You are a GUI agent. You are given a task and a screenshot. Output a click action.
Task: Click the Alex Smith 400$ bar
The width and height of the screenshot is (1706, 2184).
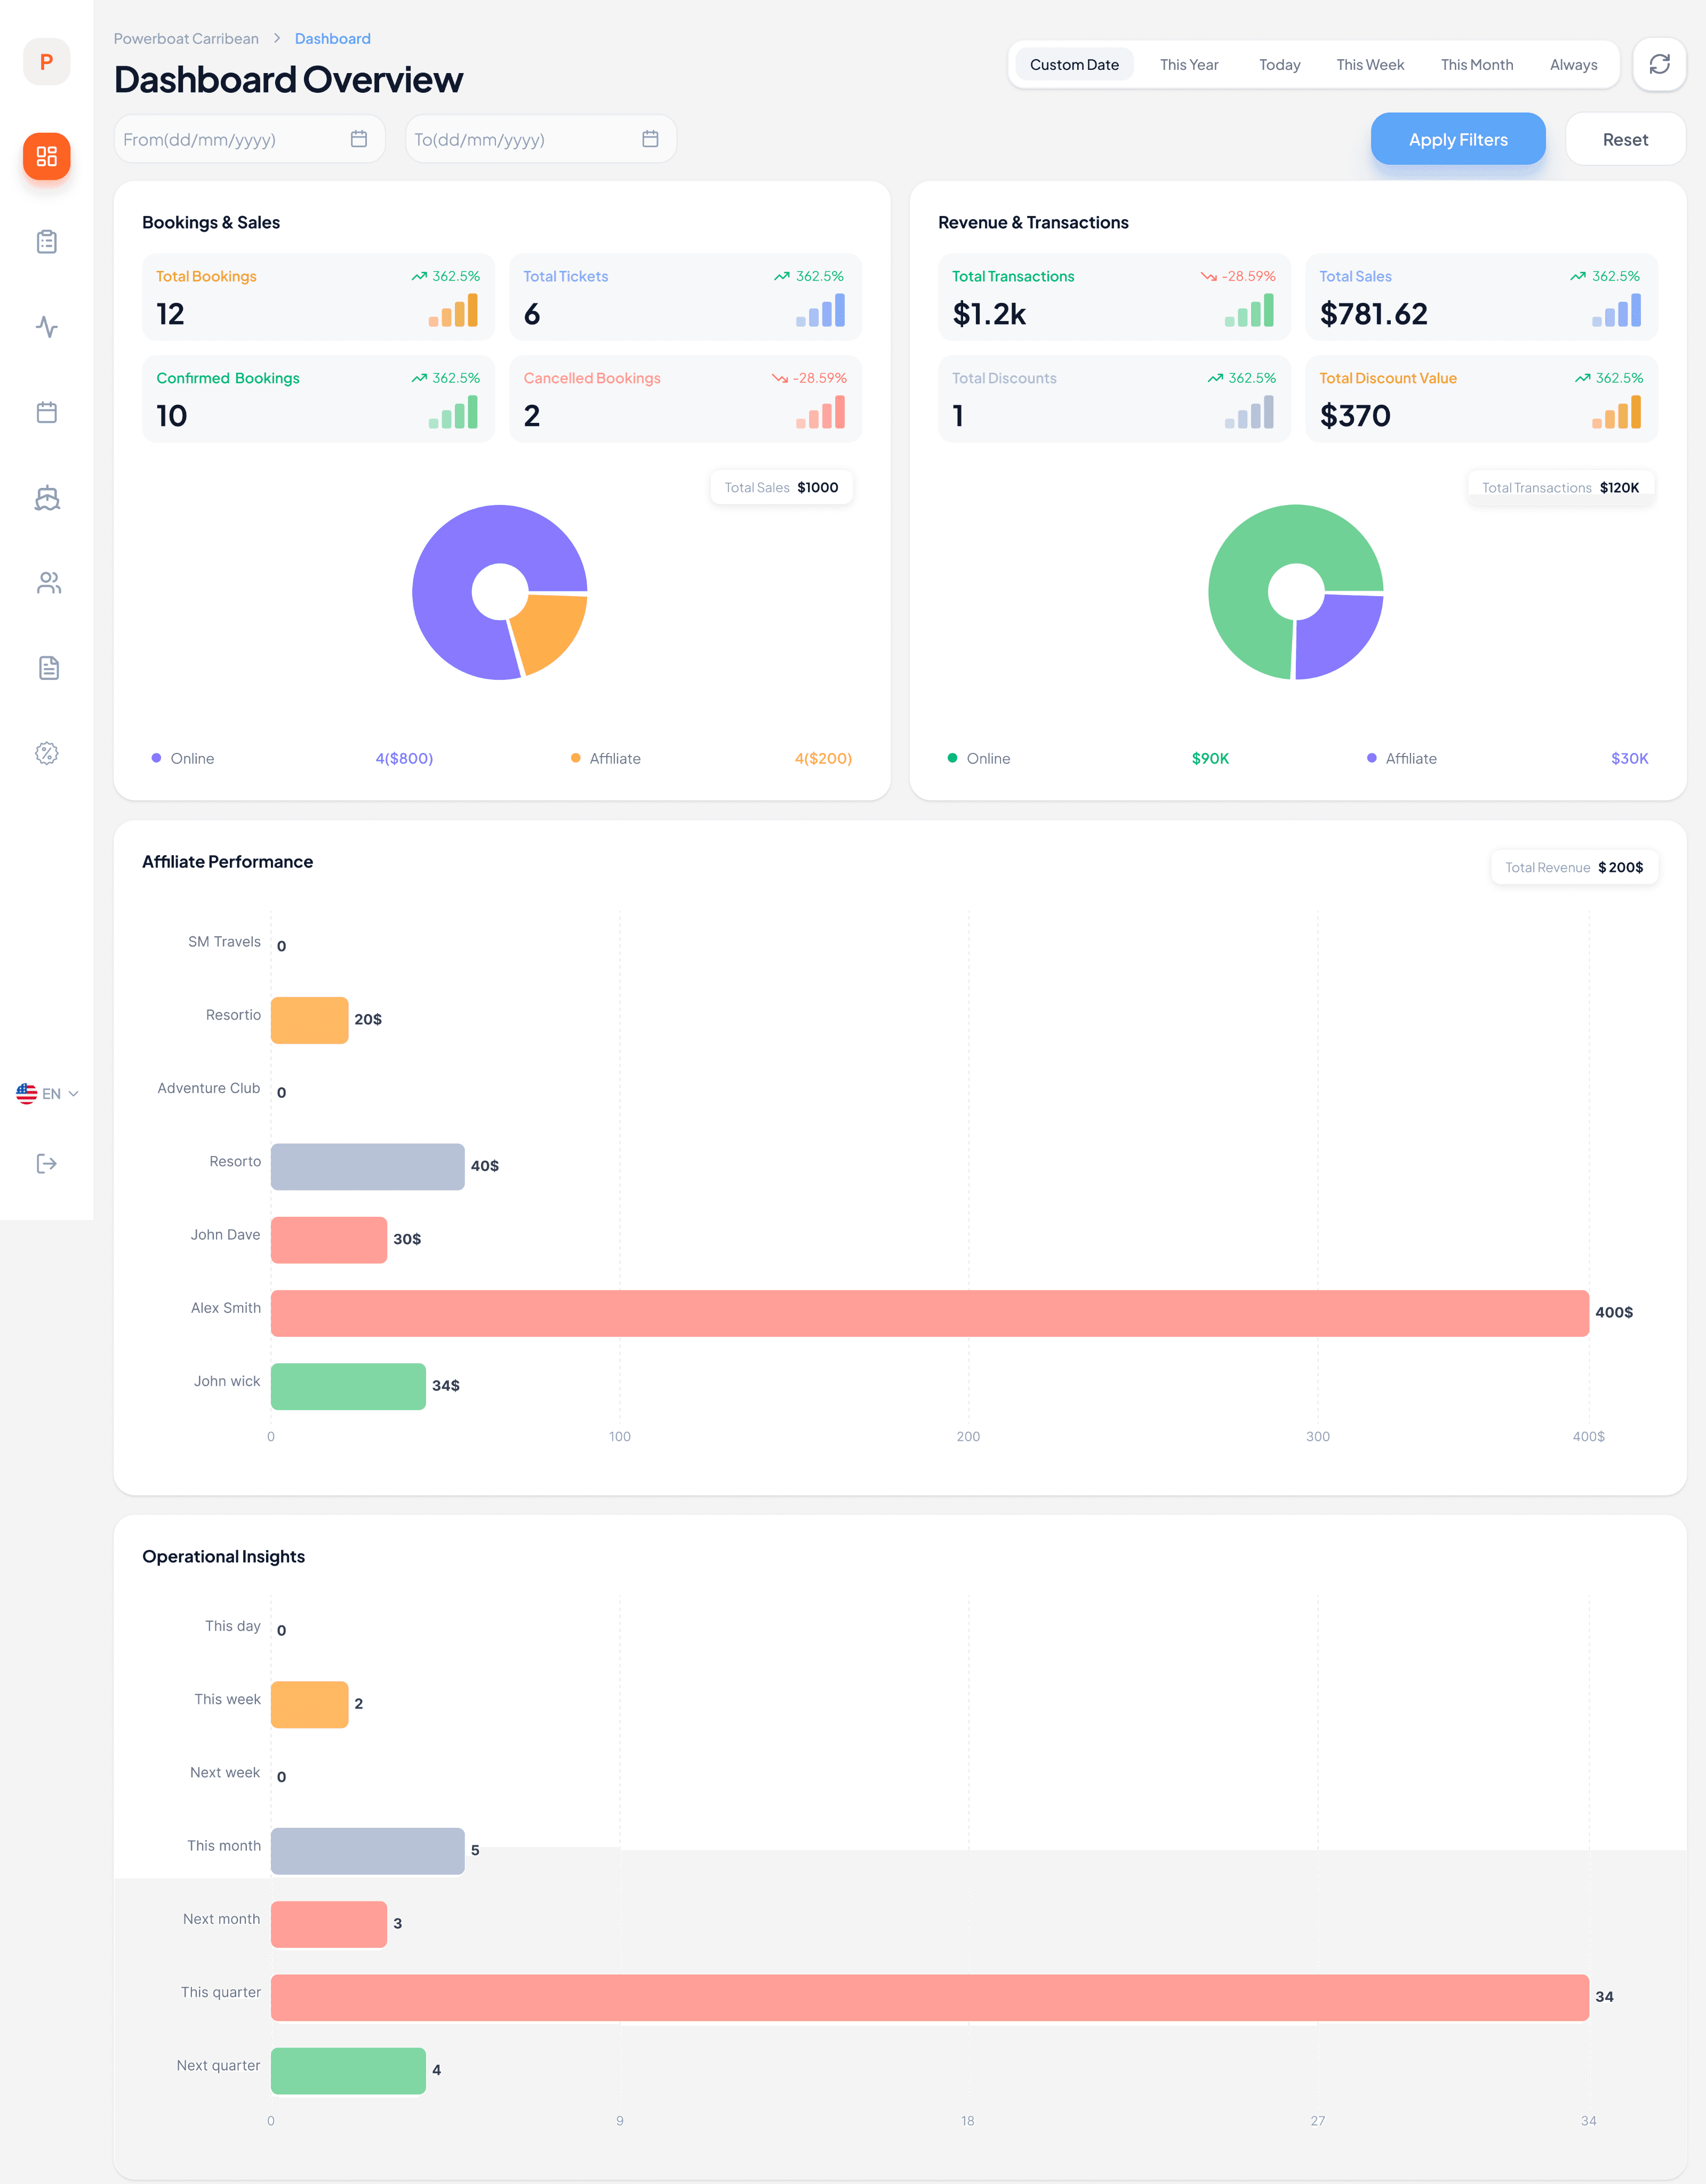pyautogui.click(x=929, y=1313)
